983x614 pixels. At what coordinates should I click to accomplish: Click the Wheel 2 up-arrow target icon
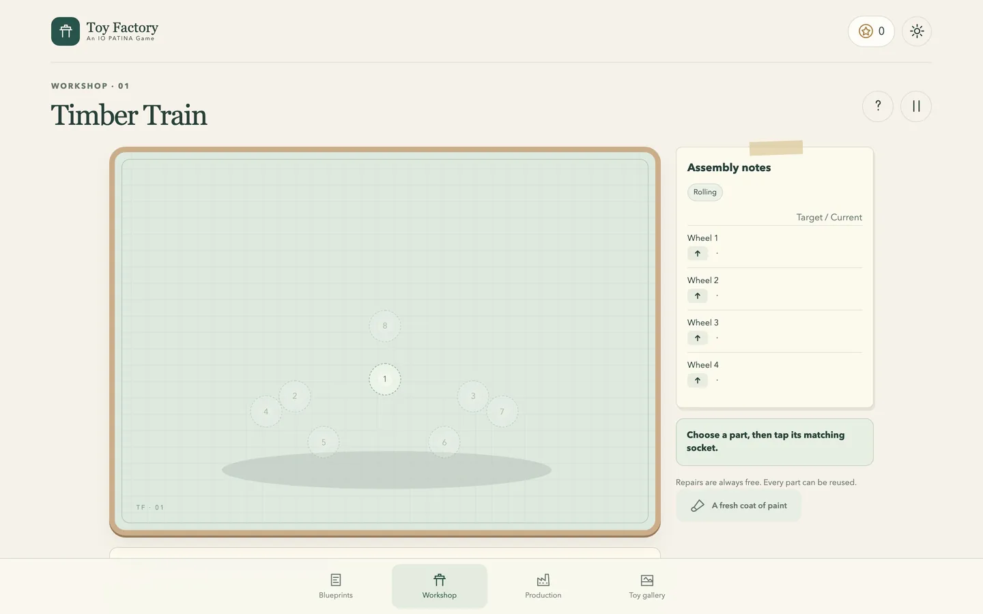pos(698,296)
